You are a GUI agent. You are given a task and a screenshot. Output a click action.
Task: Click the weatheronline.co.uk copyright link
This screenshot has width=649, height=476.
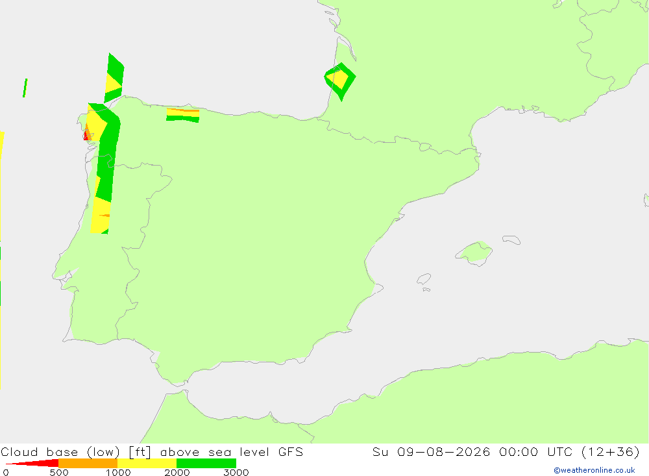coord(594,470)
